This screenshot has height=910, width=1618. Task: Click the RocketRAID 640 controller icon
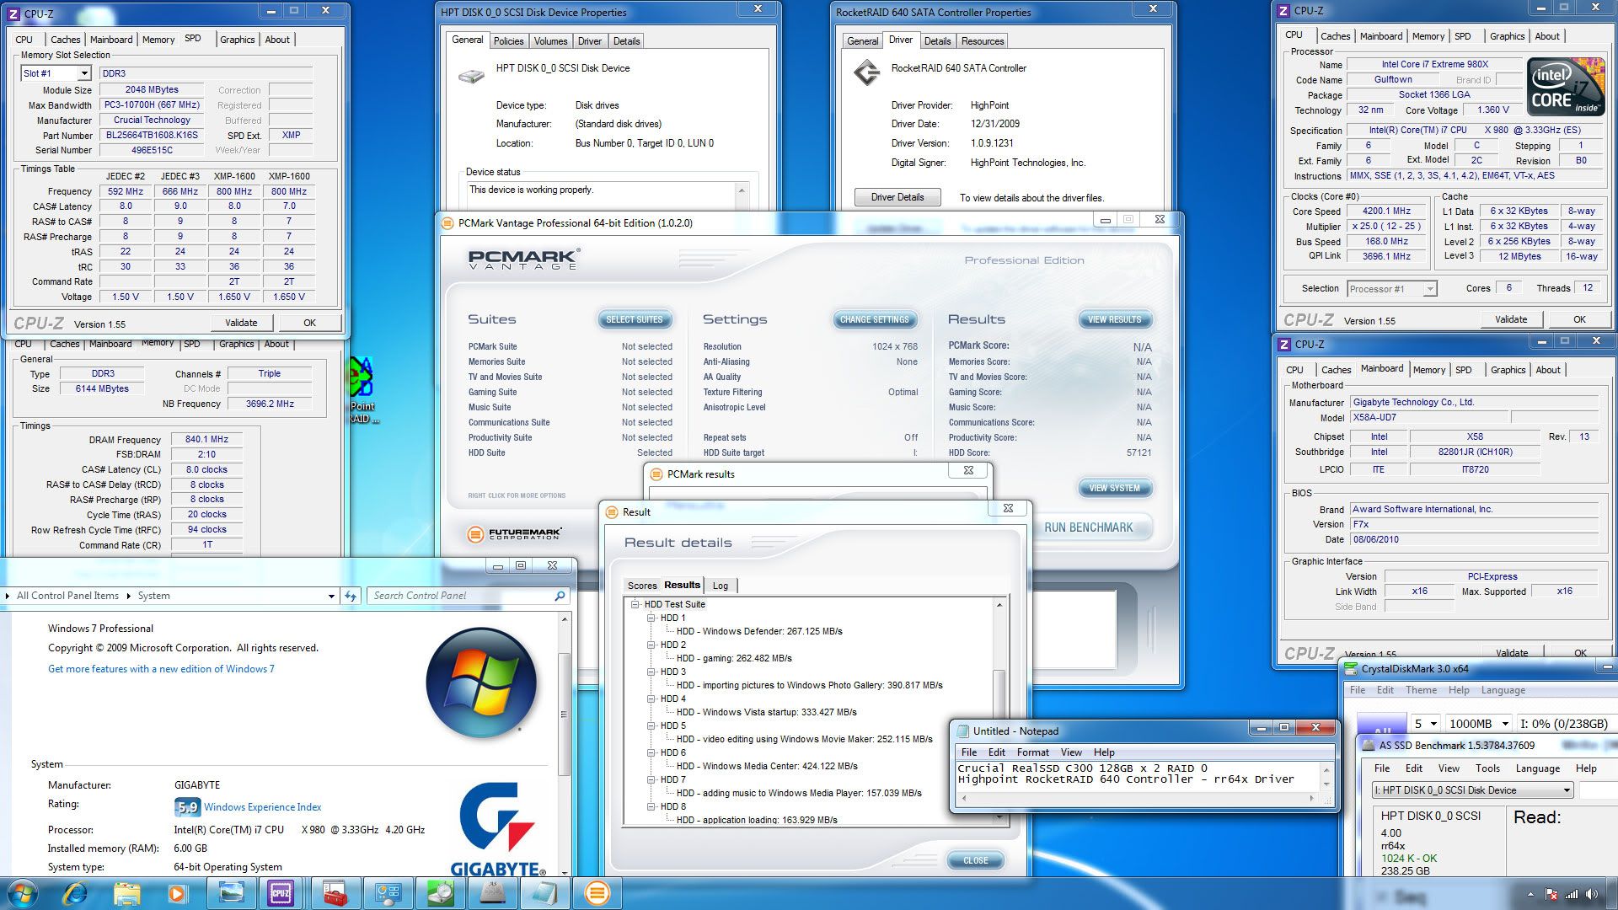coord(866,73)
